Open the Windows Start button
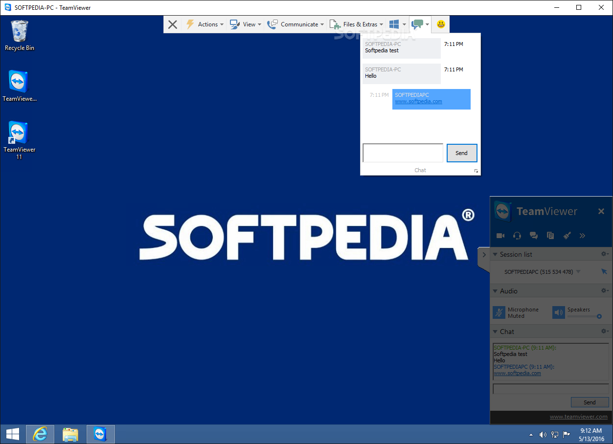The width and height of the screenshot is (613, 444). pos(12,434)
